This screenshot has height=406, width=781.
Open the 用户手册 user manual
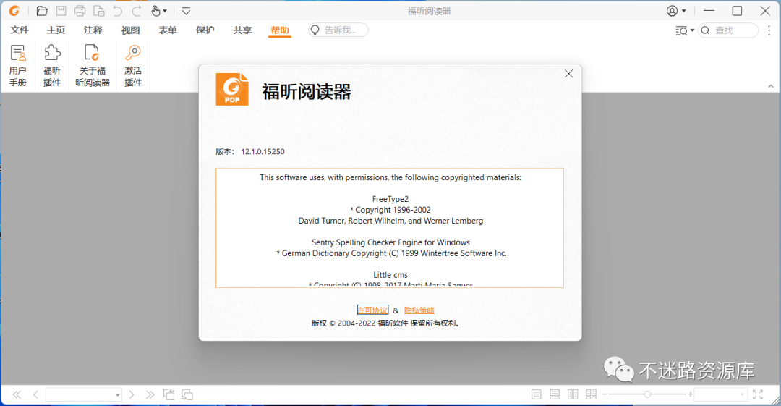18,65
